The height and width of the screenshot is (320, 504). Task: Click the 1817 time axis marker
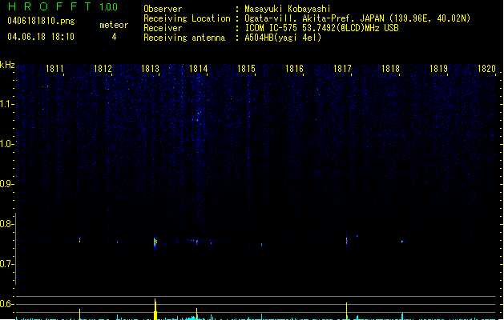click(x=342, y=69)
